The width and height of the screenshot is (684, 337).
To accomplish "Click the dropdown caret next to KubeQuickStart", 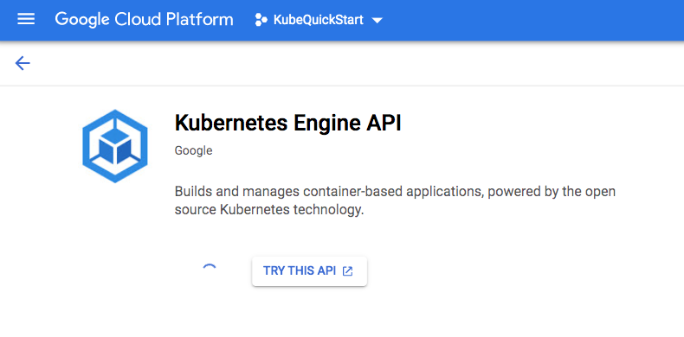I will tap(376, 21).
